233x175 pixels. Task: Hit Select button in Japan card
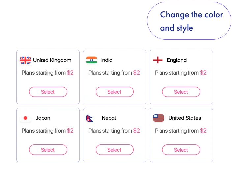[48, 150]
